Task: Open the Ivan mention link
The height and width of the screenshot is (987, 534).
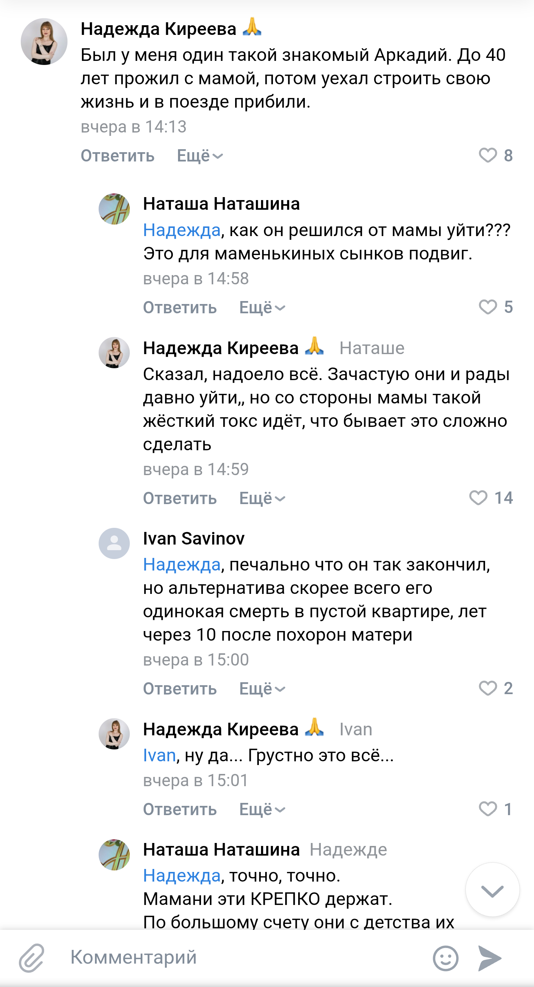Action: 159,756
